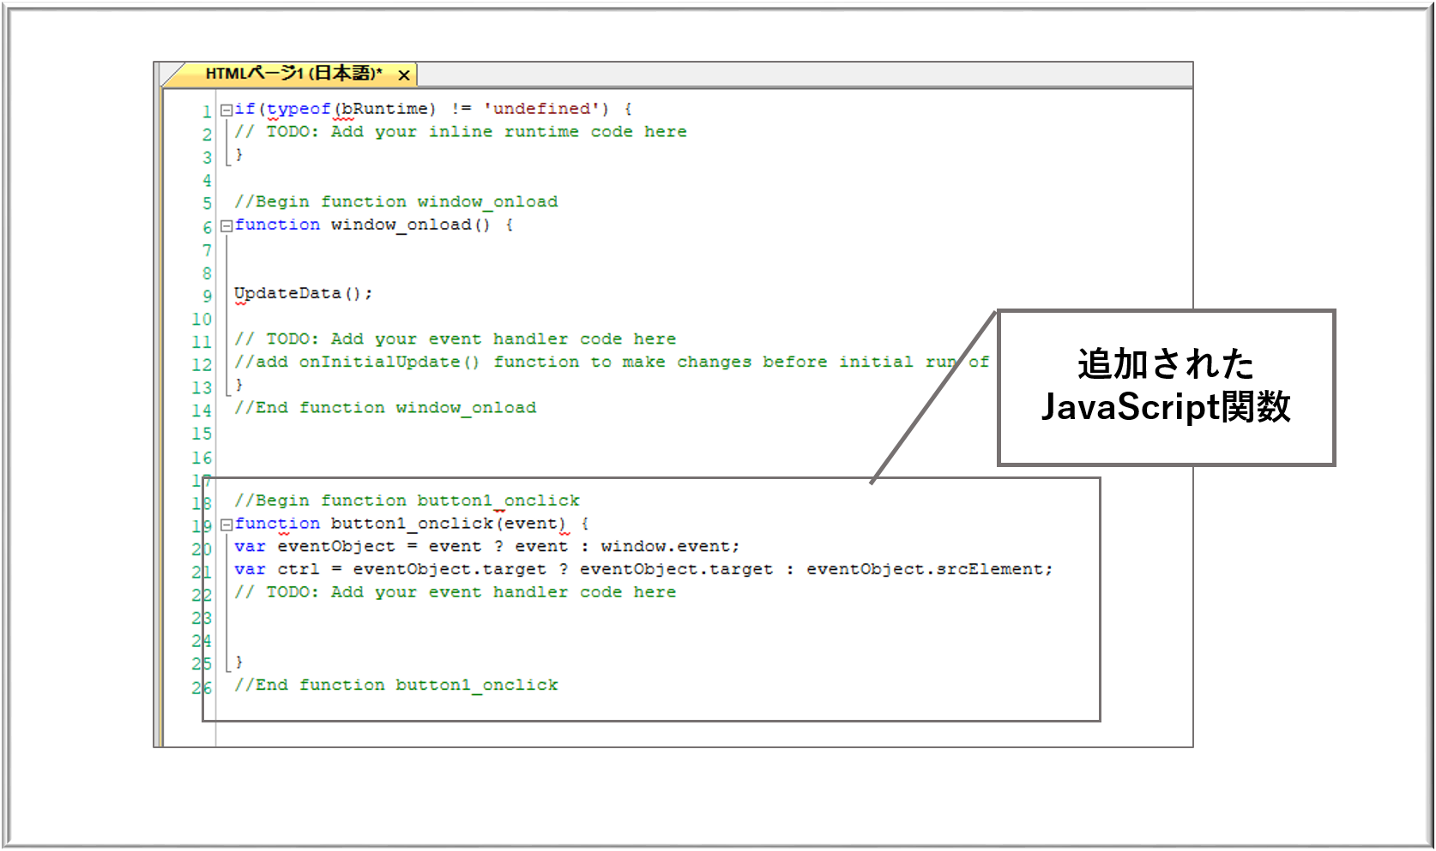Collapse the if(typeof(bRuntime) block on line 1
1436x851 pixels.
click(226, 110)
